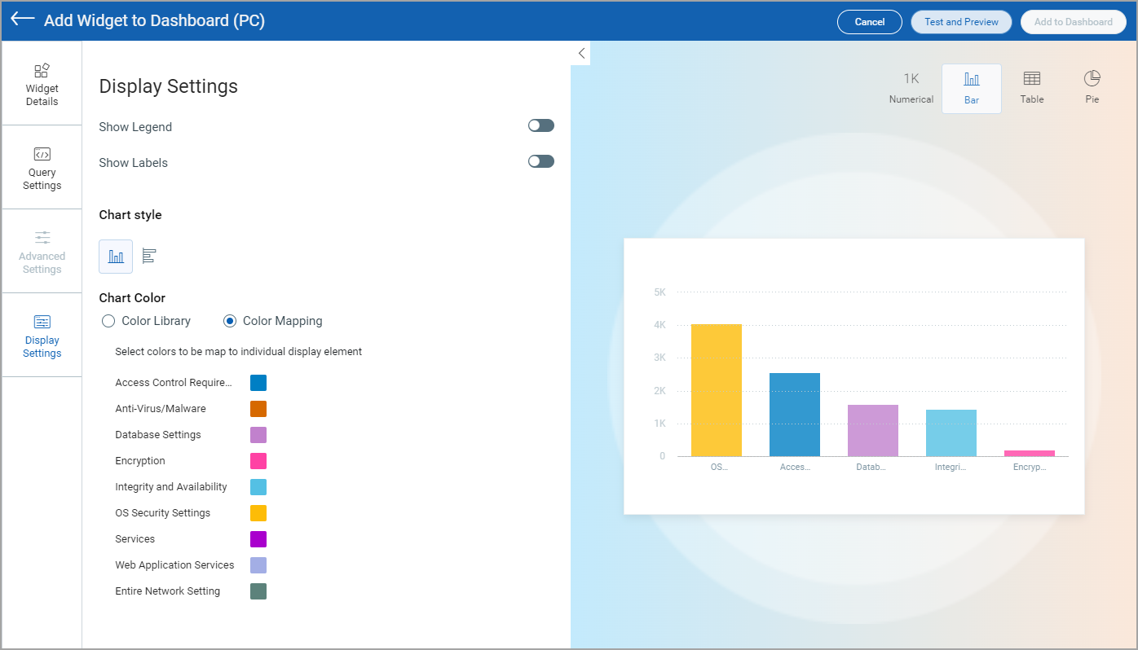Open the Display Settings section
This screenshot has width=1138, height=650.
coord(42,336)
